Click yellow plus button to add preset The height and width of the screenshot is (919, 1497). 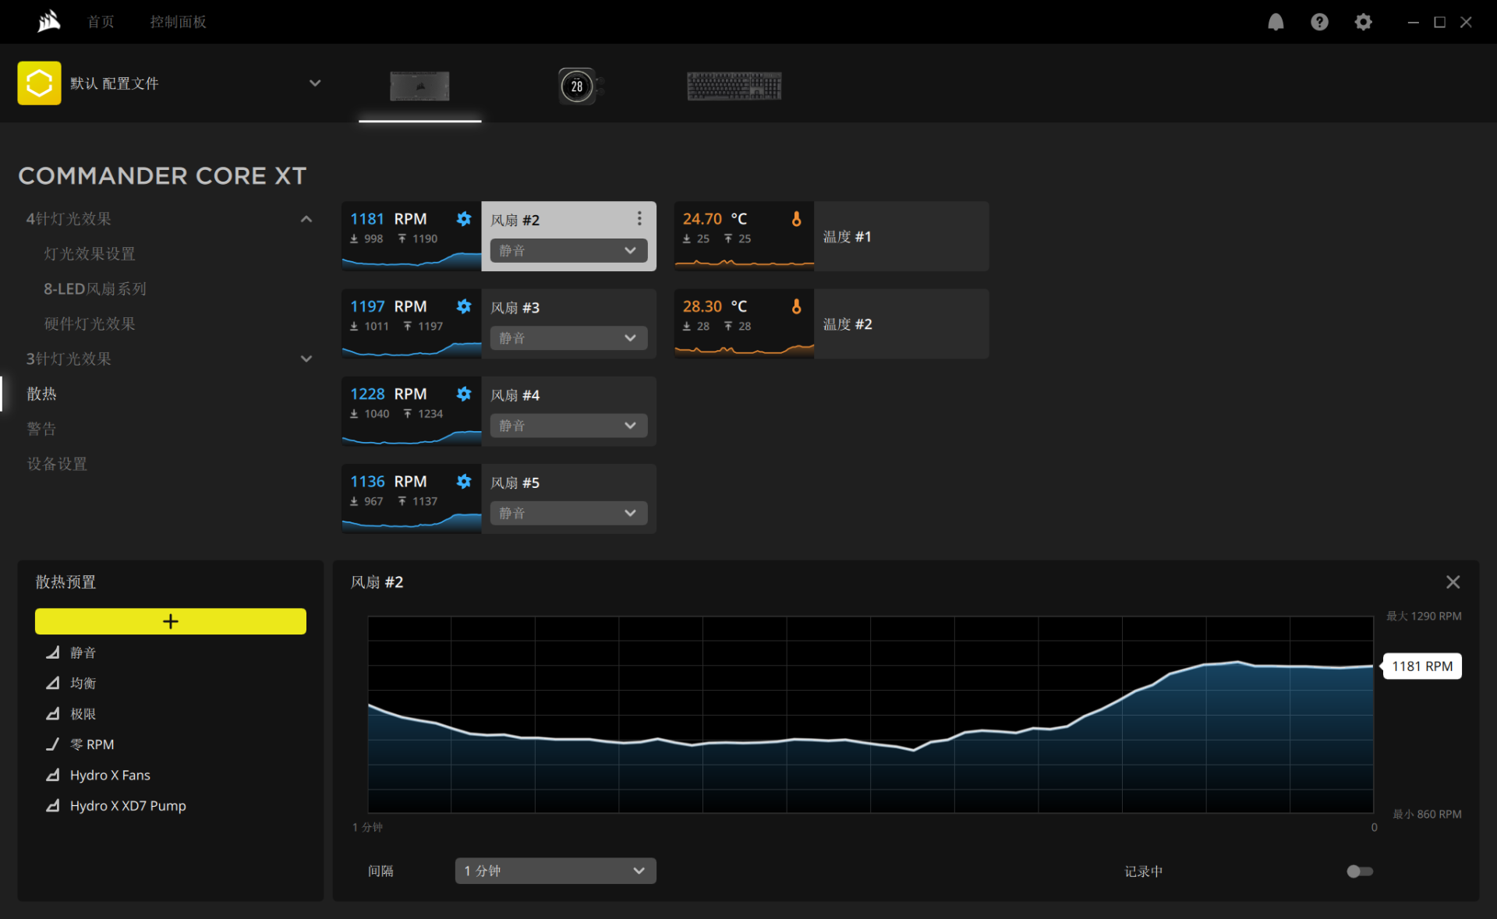pos(171,621)
